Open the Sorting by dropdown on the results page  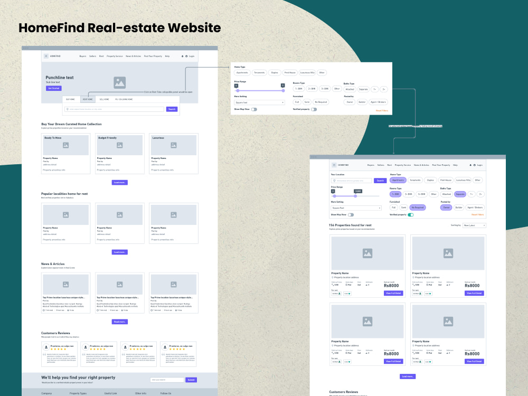click(475, 225)
